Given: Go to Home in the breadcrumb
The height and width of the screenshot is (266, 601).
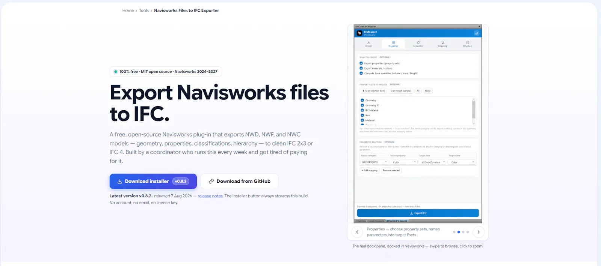Looking at the screenshot, I should pyautogui.click(x=128, y=11).
